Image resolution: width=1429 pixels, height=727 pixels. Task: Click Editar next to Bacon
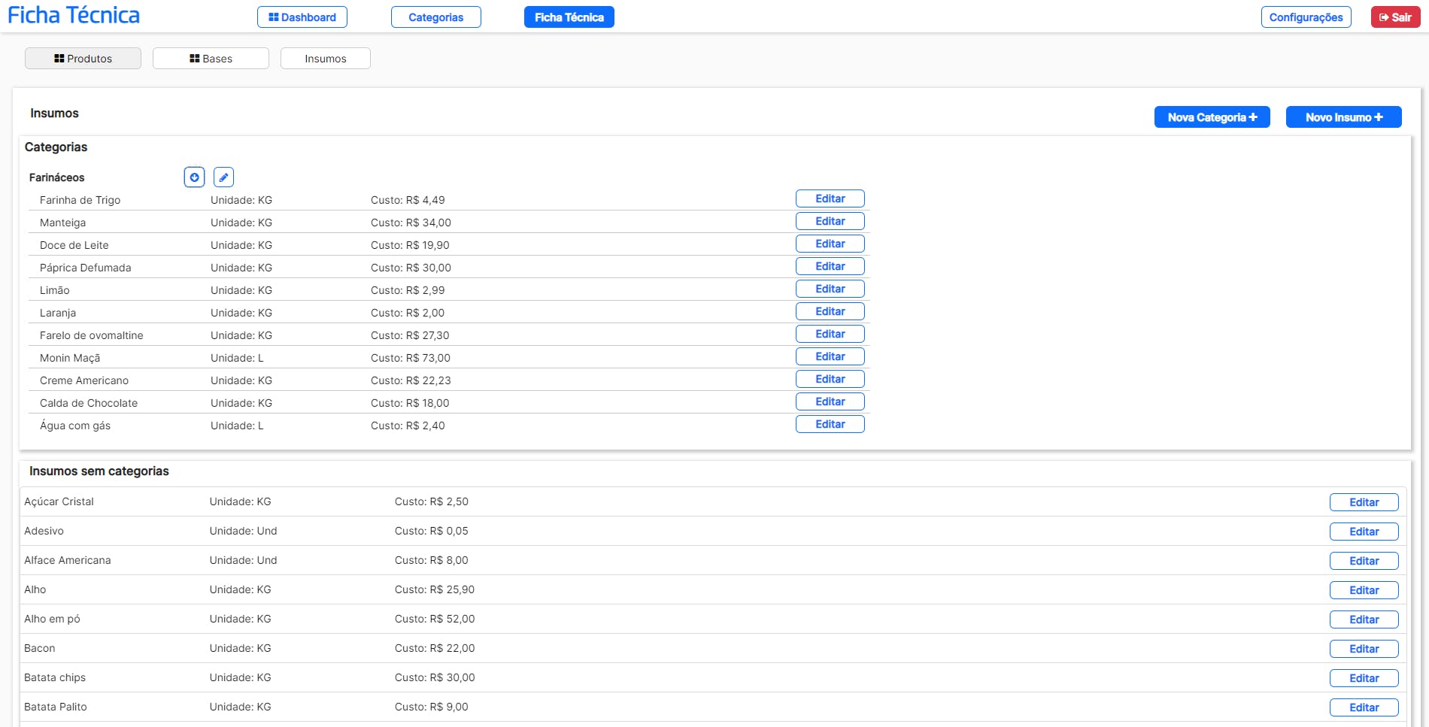pyautogui.click(x=1364, y=649)
